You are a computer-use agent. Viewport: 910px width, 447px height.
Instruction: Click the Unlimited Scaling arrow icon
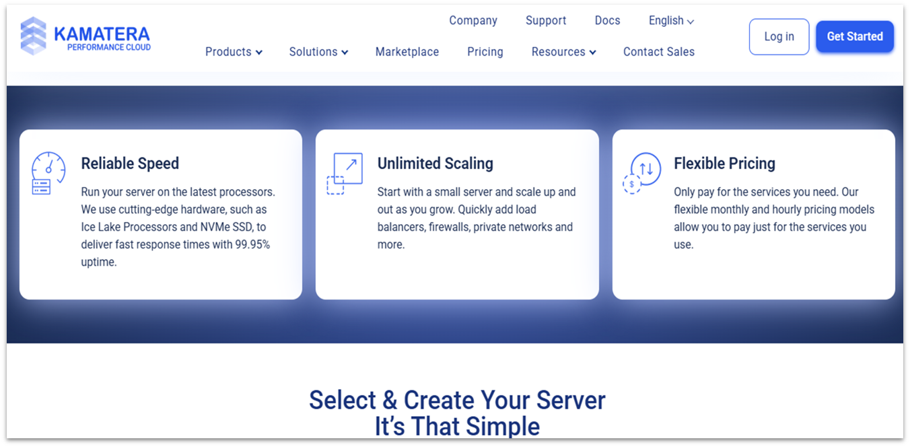click(345, 174)
